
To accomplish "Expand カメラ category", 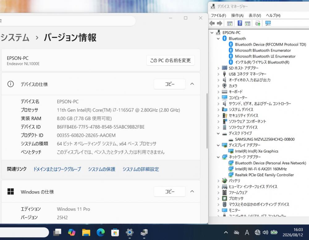I will tap(218, 86).
